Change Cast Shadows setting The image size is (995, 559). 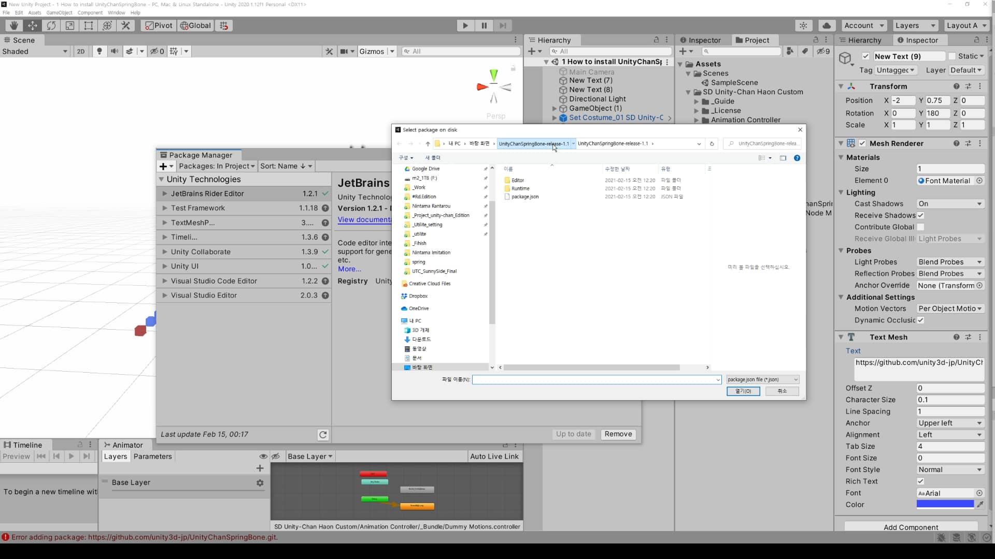(x=950, y=203)
